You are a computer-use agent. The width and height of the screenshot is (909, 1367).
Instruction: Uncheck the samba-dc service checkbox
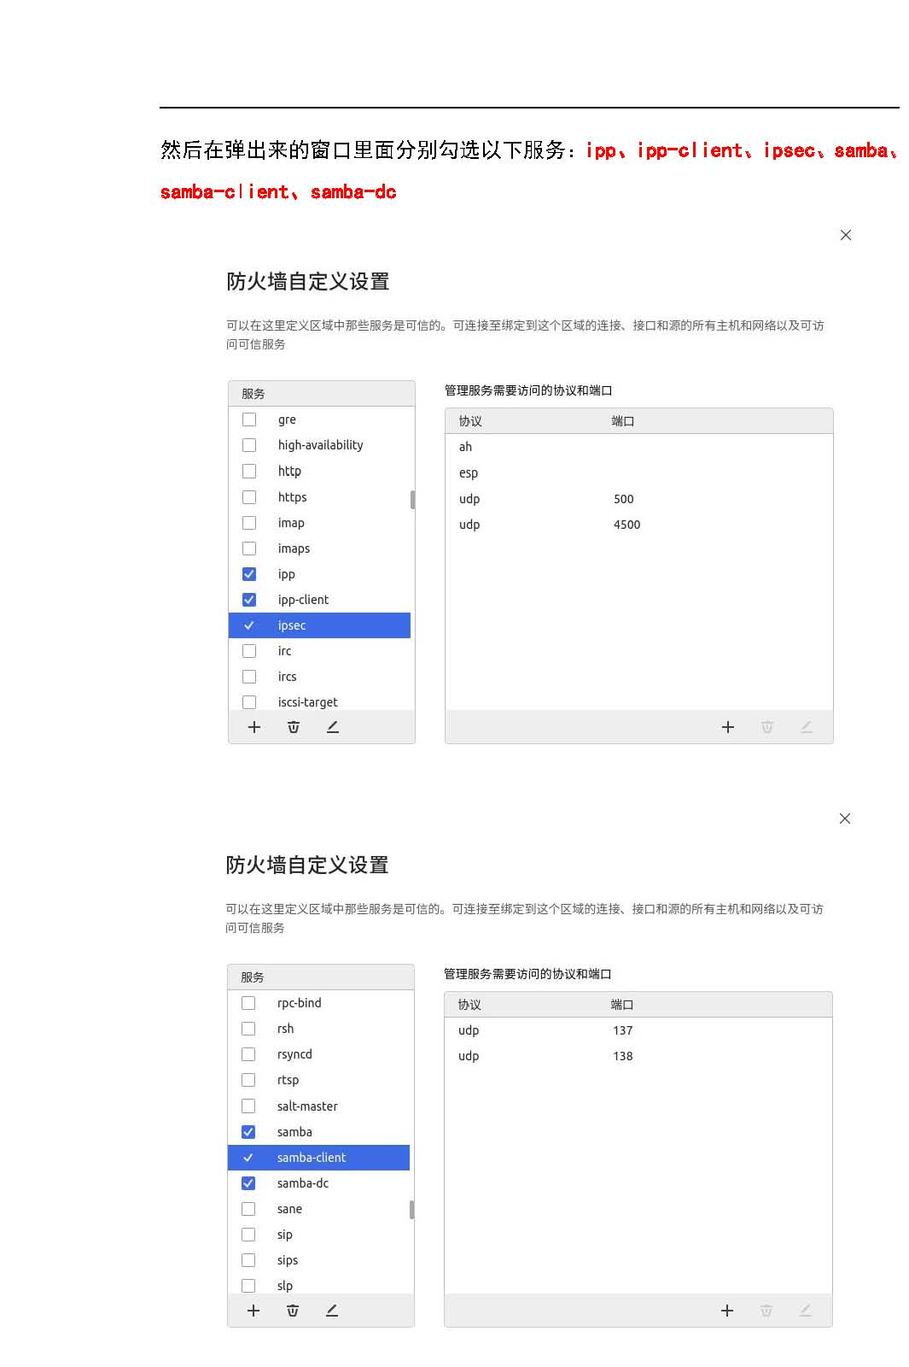click(248, 1183)
